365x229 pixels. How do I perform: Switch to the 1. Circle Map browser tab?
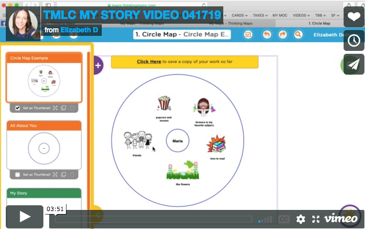point(319,23)
